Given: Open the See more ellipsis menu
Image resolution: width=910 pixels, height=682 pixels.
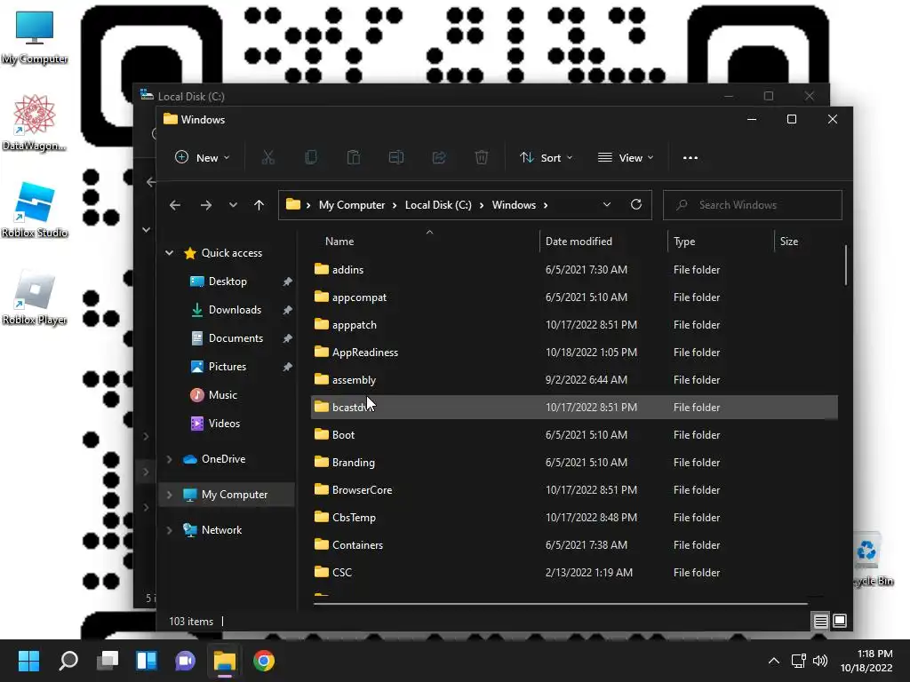Looking at the screenshot, I should point(690,158).
